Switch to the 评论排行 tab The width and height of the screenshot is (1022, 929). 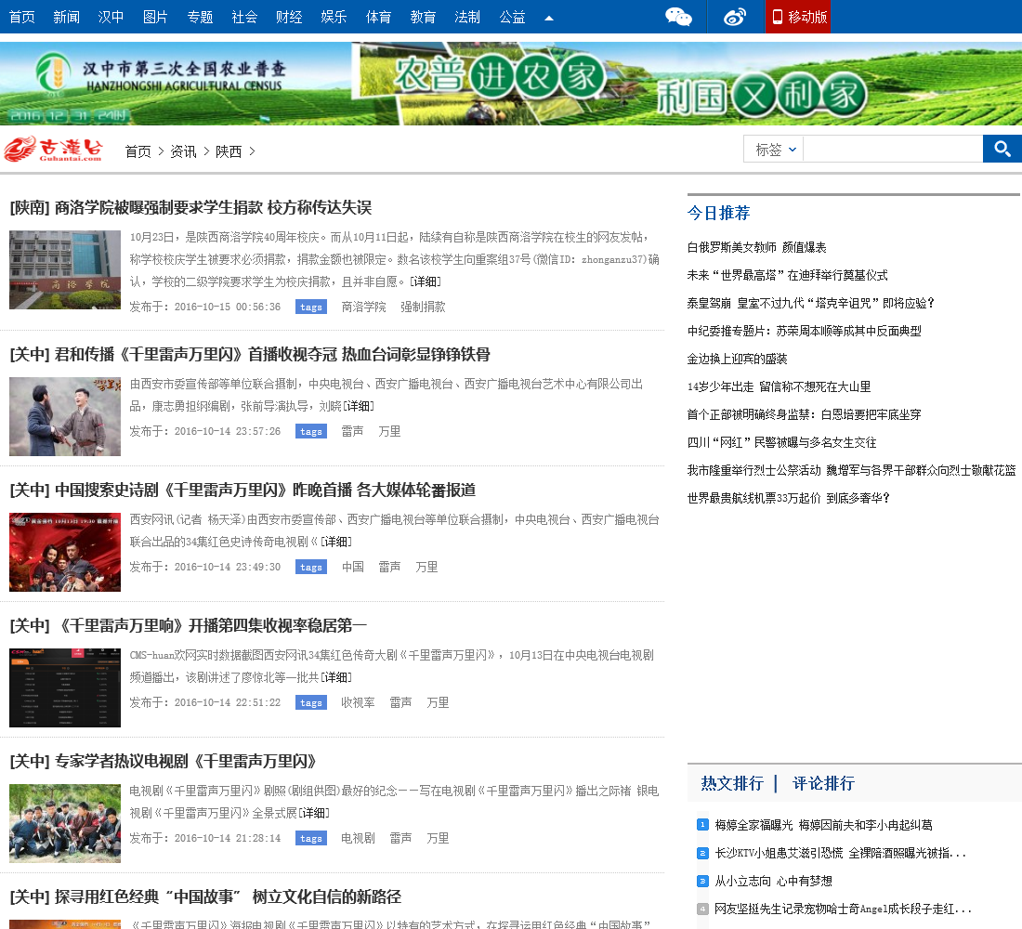pyautogui.click(x=823, y=783)
